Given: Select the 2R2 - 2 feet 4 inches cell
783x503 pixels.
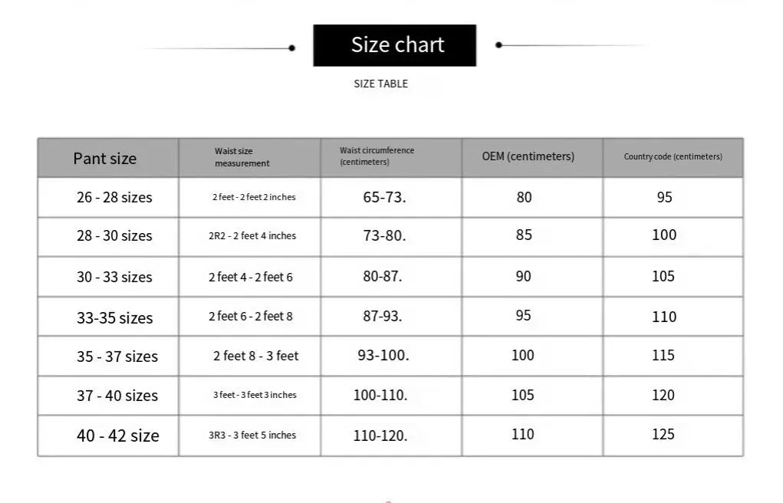Looking at the screenshot, I should (252, 235).
